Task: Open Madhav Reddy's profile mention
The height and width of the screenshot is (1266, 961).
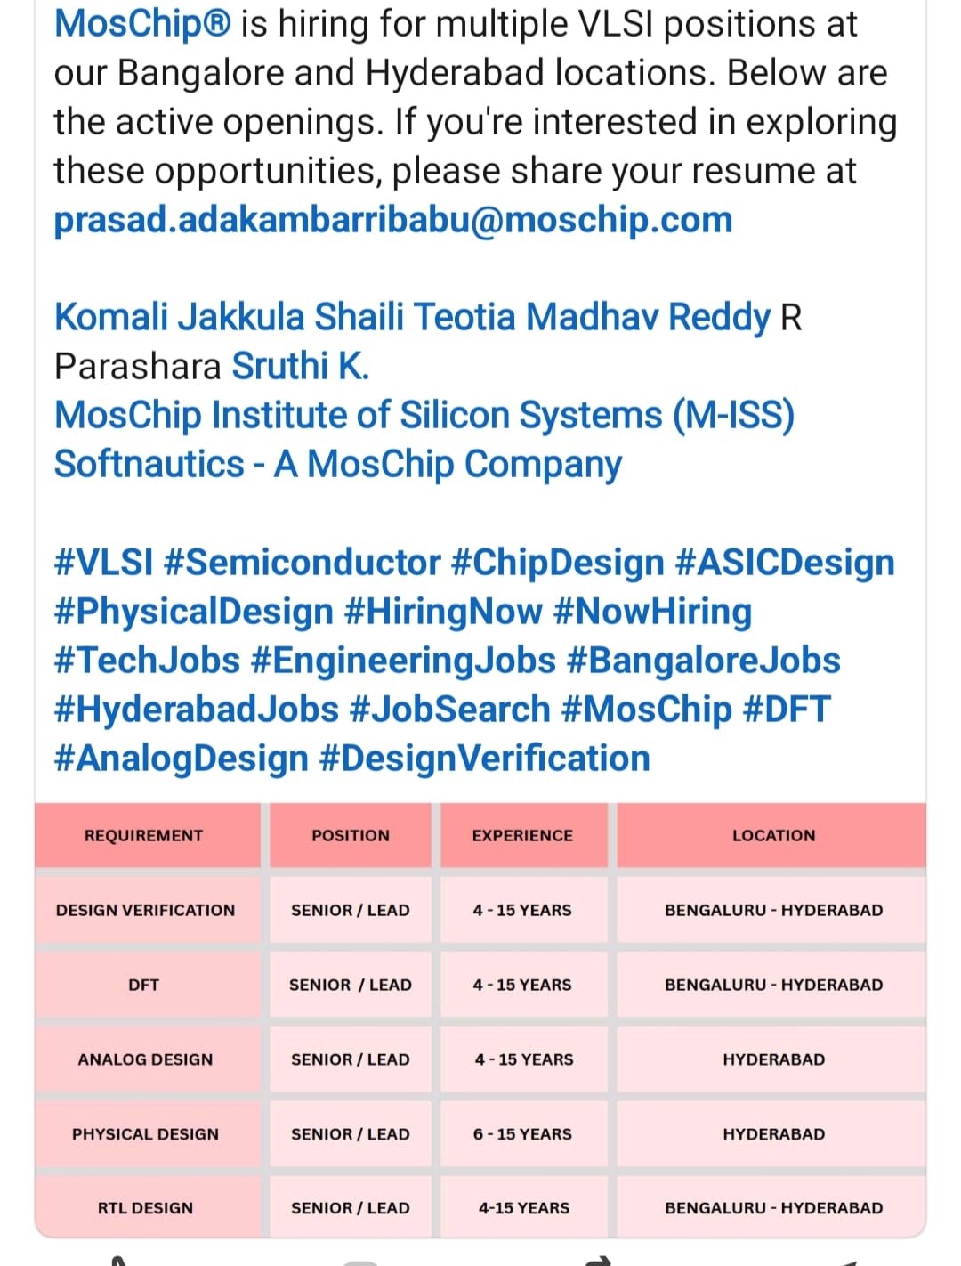Action: point(648,317)
